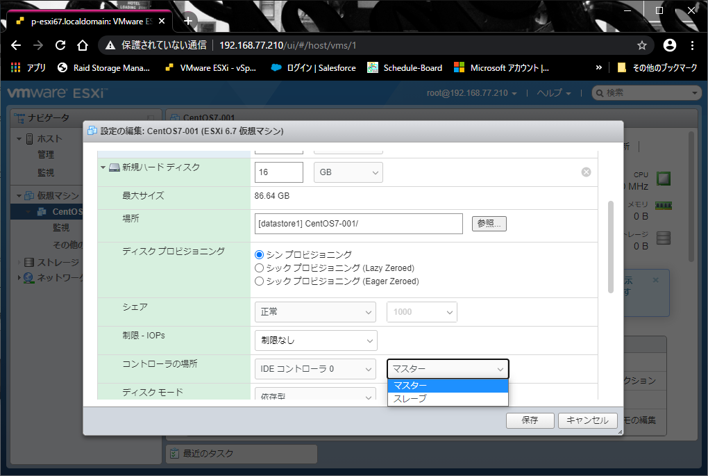Image resolution: width=708 pixels, height=476 pixels.
Task: Dismiss the blue notice on the right
Action: tap(656, 280)
